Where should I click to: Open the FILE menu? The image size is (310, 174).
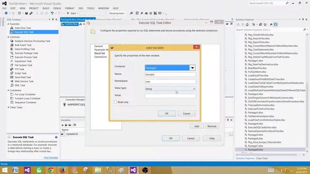(x=4, y=8)
